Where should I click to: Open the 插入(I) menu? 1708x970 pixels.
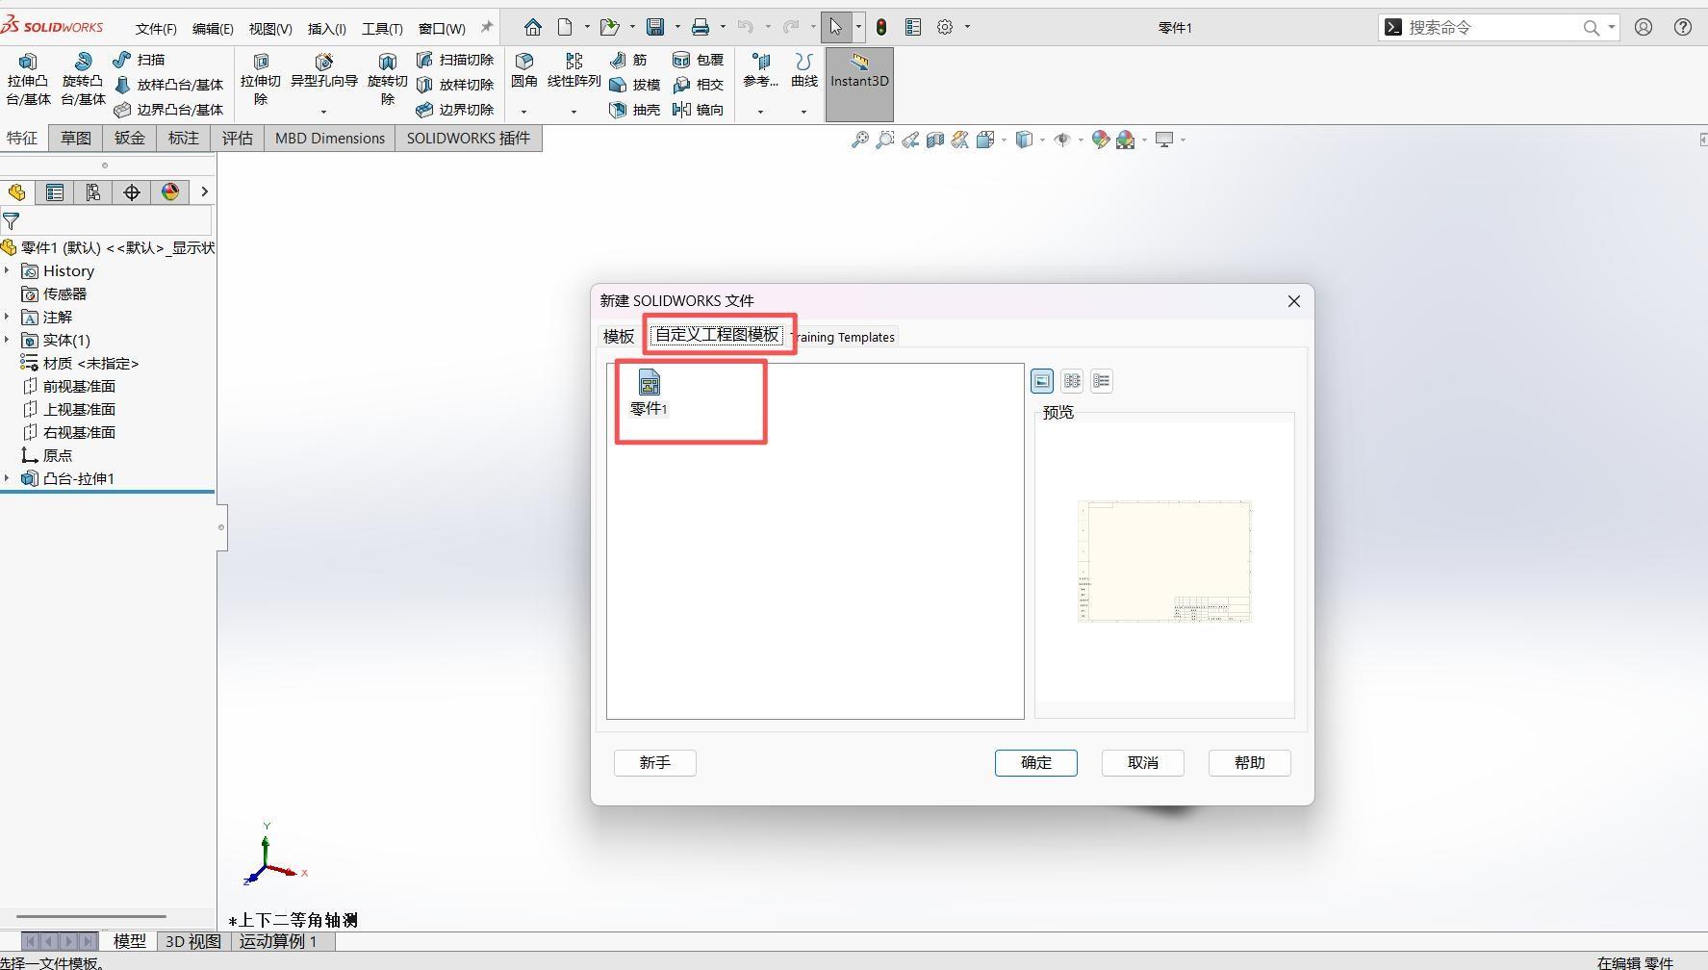point(326,28)
